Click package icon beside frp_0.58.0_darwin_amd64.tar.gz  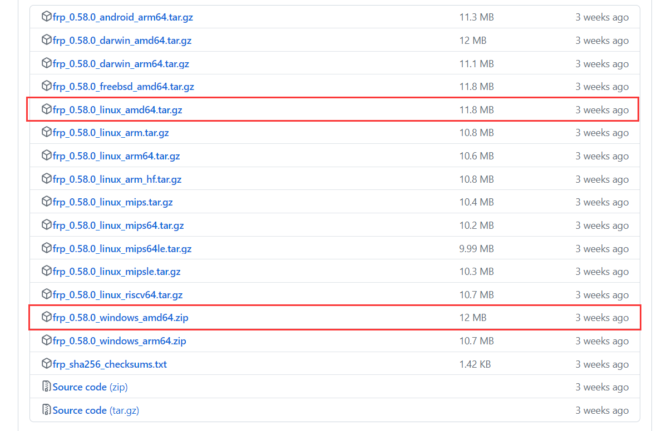[47, 41]
